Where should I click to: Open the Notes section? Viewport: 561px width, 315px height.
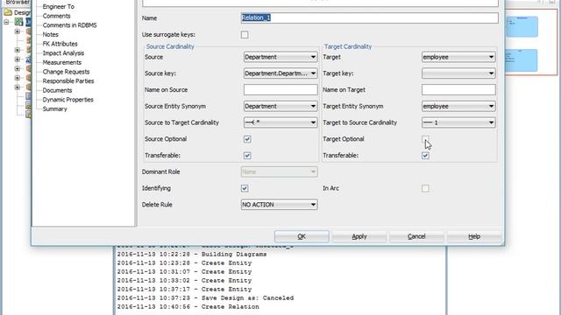coord(51,35)
